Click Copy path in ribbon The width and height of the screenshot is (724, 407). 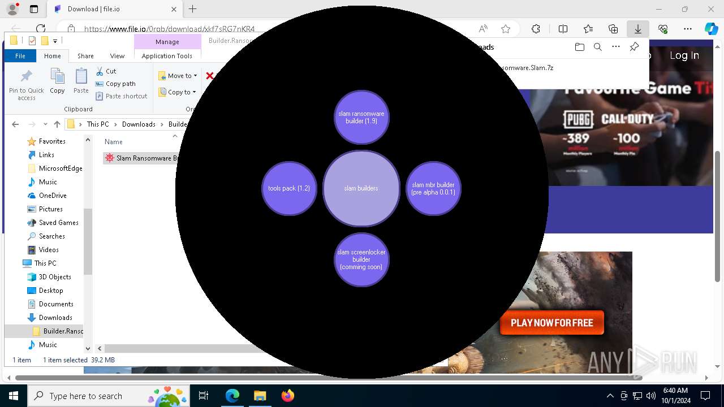[115, 84]
